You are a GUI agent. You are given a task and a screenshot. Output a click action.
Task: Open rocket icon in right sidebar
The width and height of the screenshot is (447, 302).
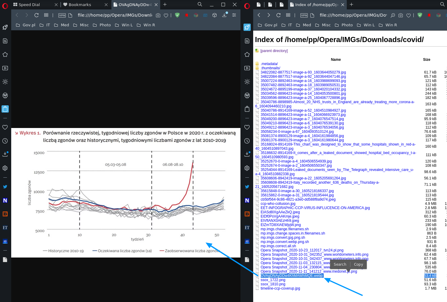pyautogui.click(x=247, y=27)
